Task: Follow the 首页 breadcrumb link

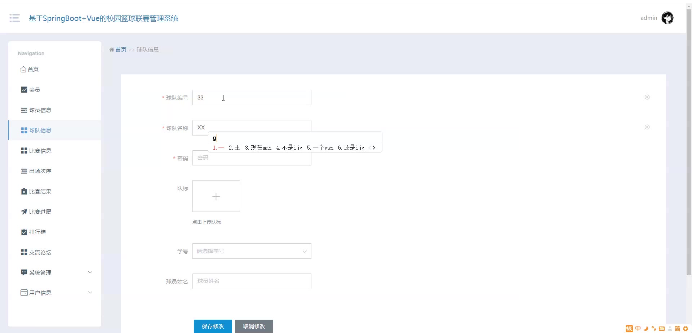Action: [x=121, y=50]
